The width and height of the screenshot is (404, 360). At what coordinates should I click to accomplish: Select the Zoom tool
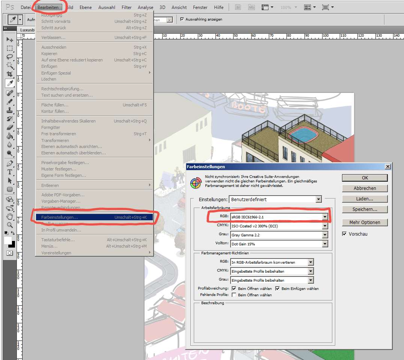(x=10, y=225)
